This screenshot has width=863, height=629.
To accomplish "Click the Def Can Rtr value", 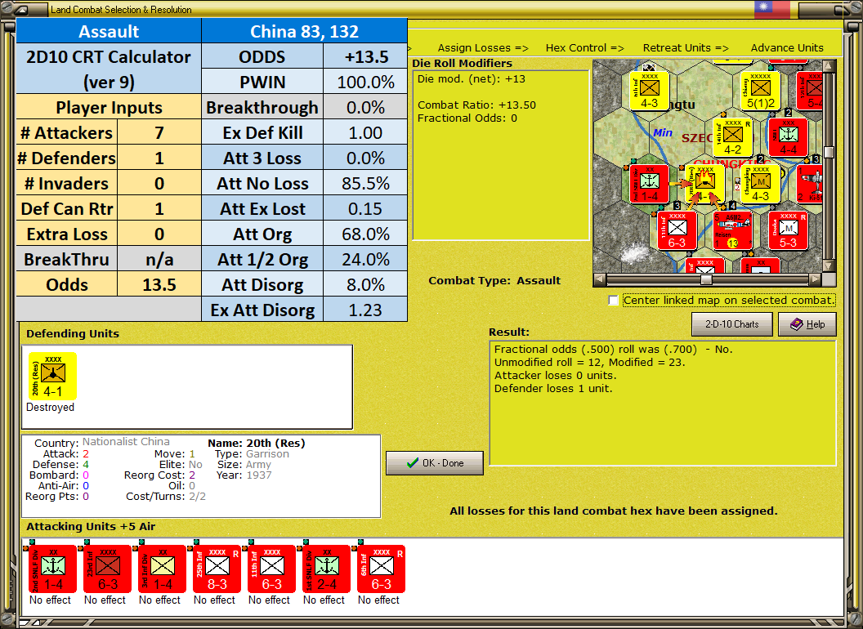I will (159, 208).
